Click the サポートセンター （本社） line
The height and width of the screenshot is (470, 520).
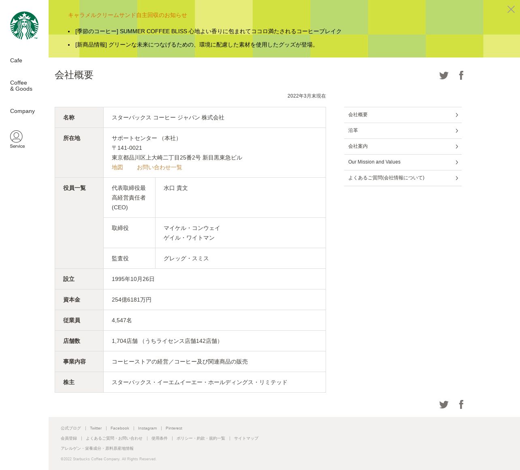pyautogui.click(x=146, y=138)
